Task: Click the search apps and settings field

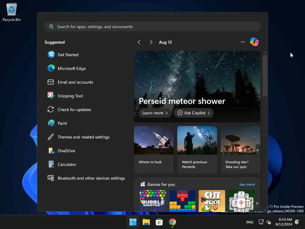Action: 152,27
